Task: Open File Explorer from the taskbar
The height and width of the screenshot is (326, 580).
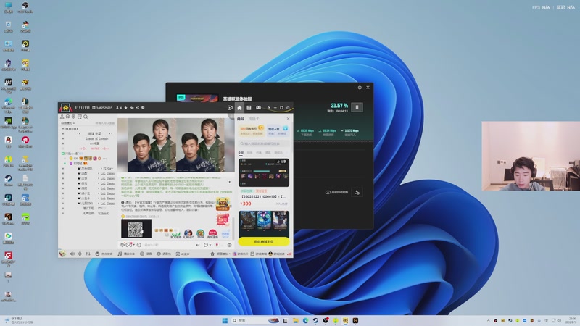Action: 295,320
